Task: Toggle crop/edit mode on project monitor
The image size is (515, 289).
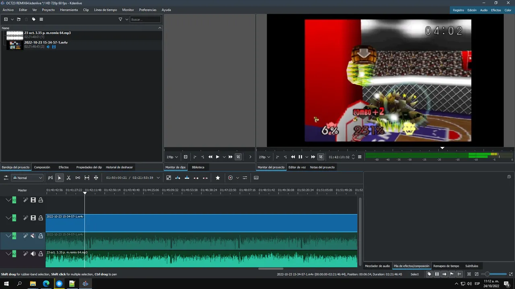Action: point(321,157)
